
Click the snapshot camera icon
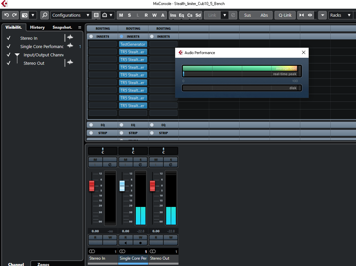pos(24,15)
